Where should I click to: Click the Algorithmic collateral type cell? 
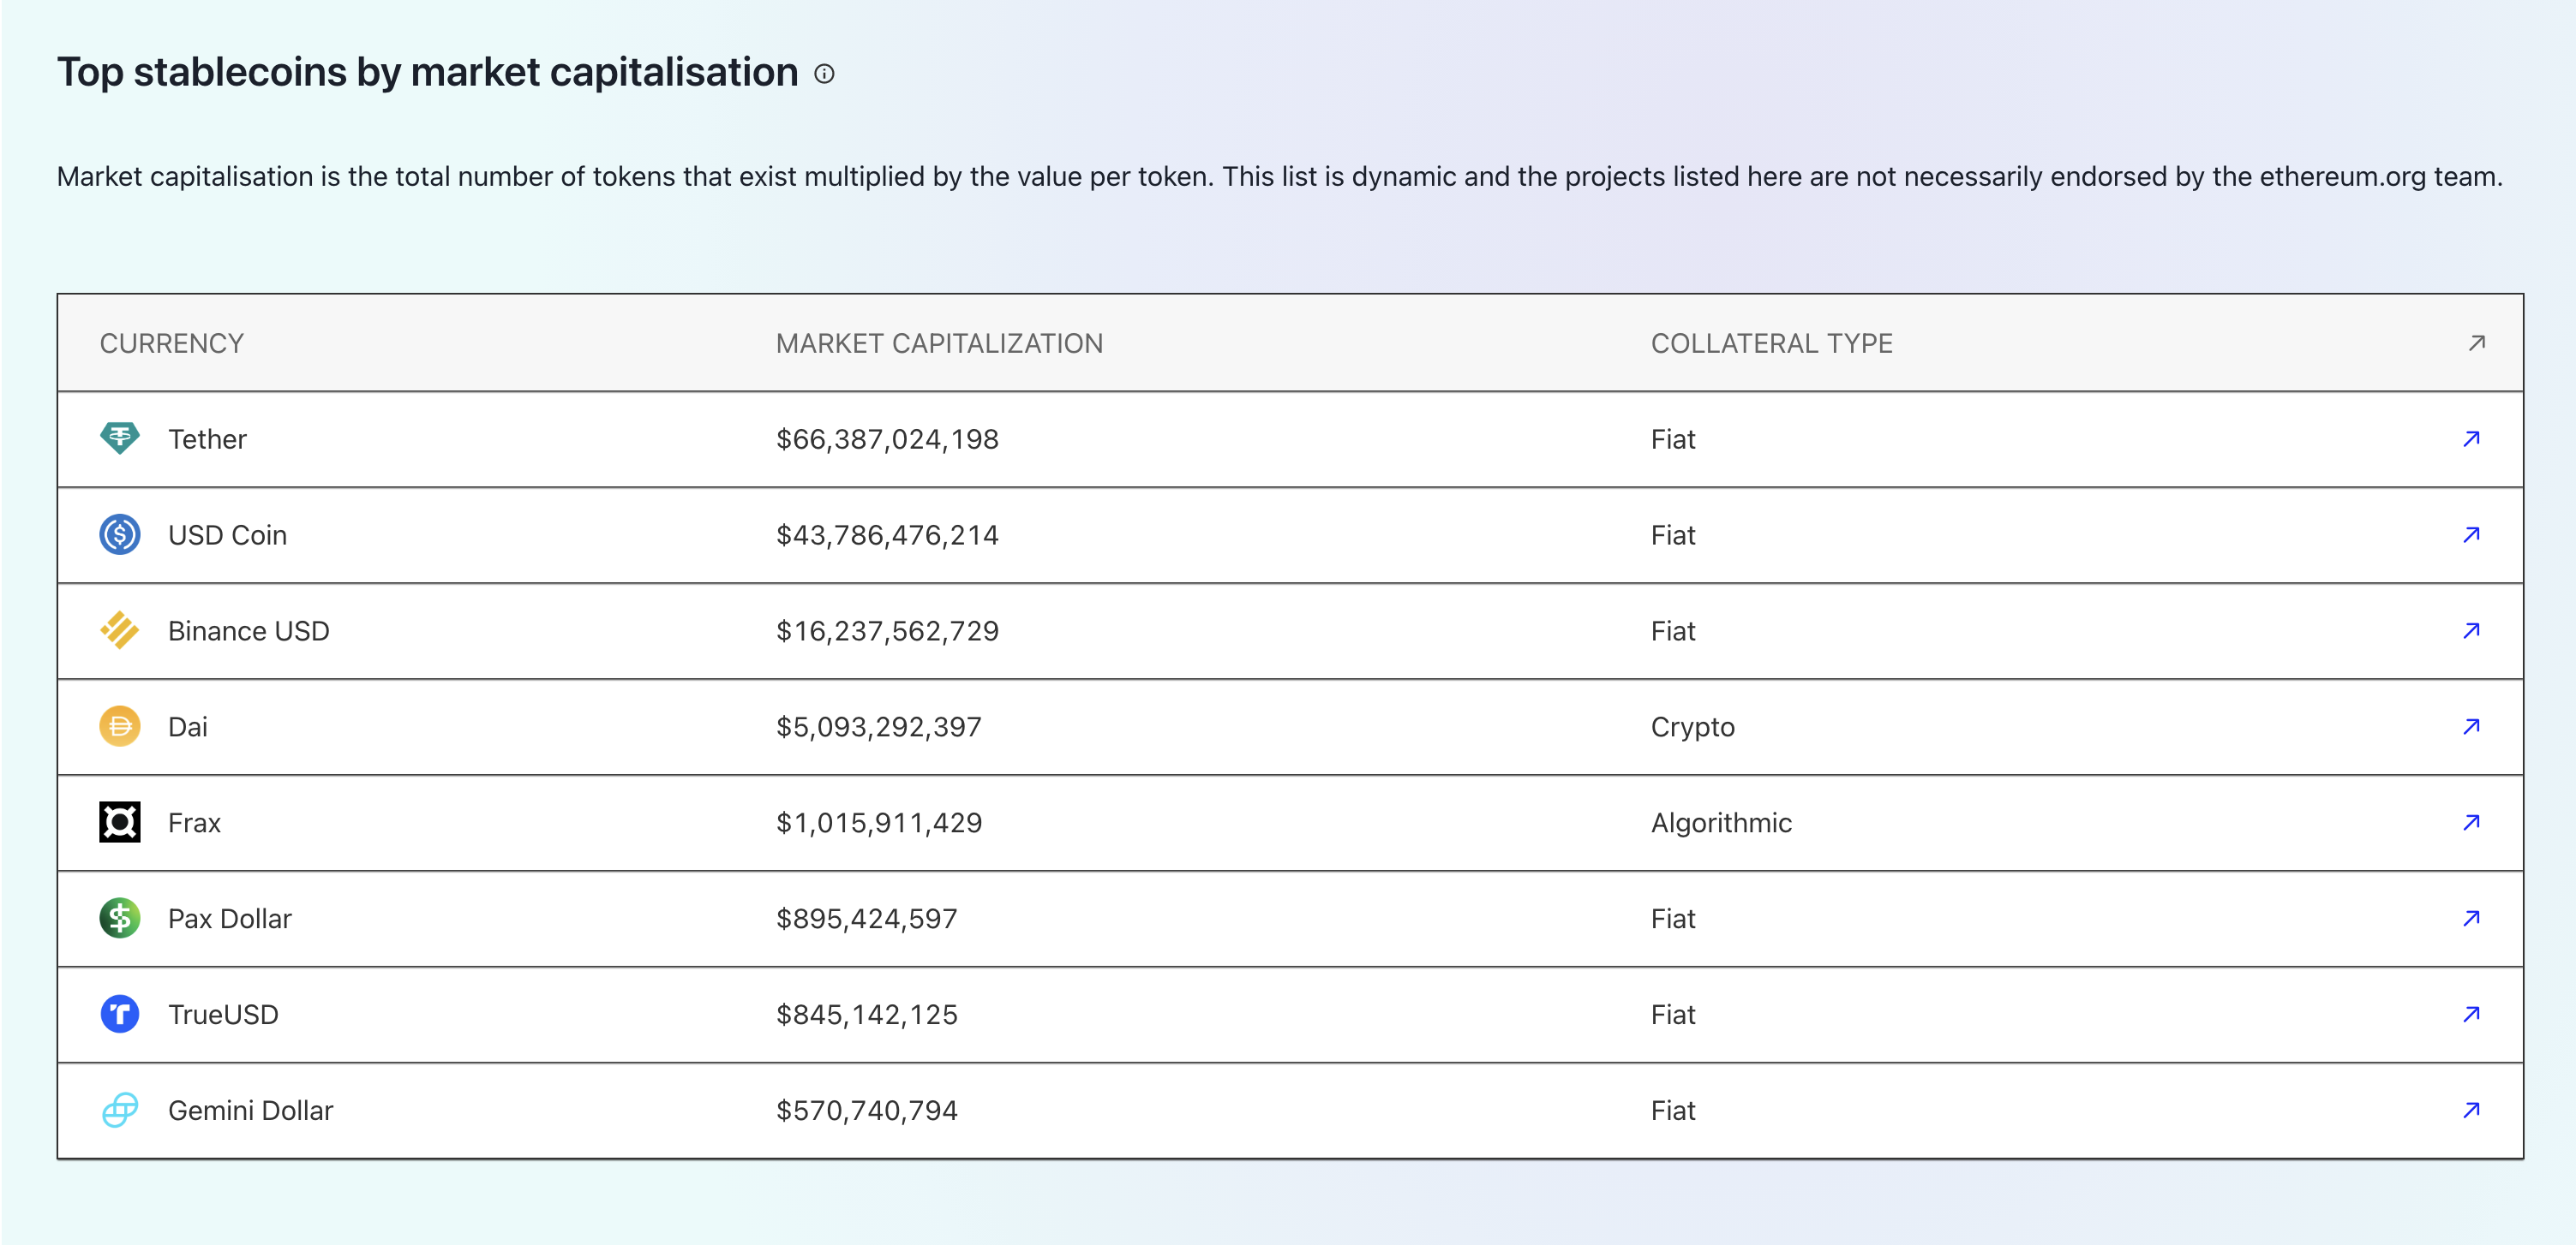(1721, 824)
